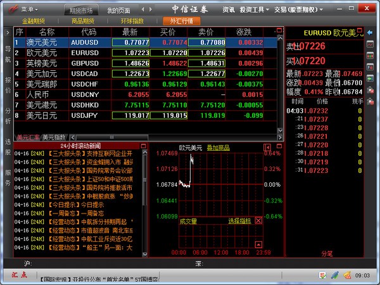Open 分析 in left sidebar
The height and width of the screenshot is (285, 380).
tap(8, 116)
